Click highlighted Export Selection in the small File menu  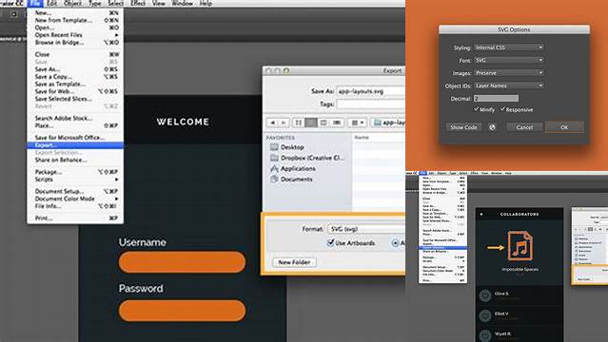pyautogui.click(x=442, y=248)
